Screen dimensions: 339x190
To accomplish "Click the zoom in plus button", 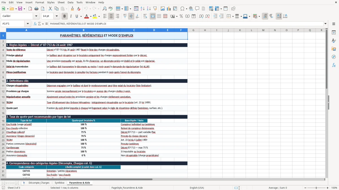I will pyautogui.click(x=328, y=188).
